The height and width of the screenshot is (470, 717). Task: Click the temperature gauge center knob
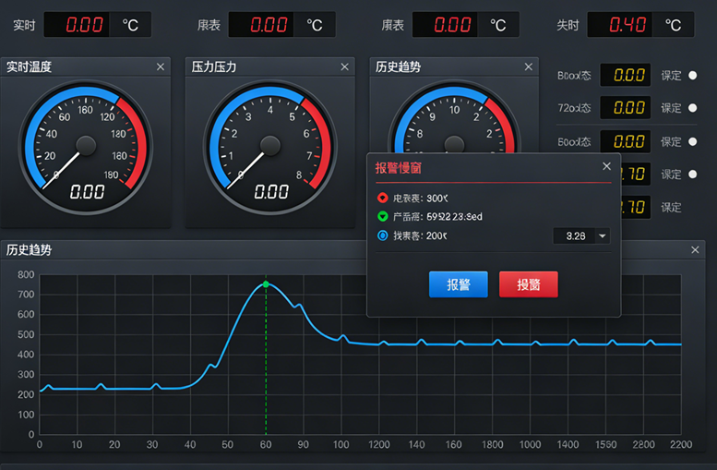[86, 145]
